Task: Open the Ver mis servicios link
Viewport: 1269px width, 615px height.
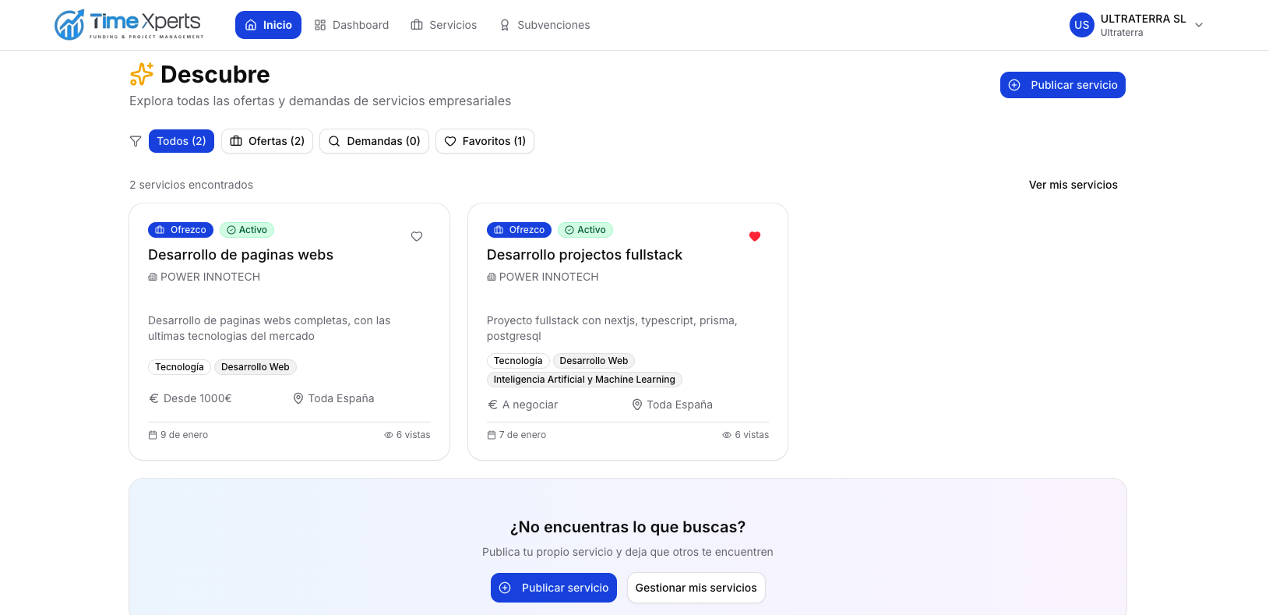Action: [1073, 185]
